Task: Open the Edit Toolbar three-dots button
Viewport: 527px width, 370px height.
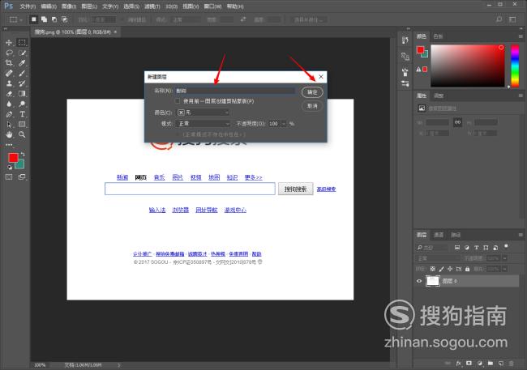Action: (x=9, y=145)
